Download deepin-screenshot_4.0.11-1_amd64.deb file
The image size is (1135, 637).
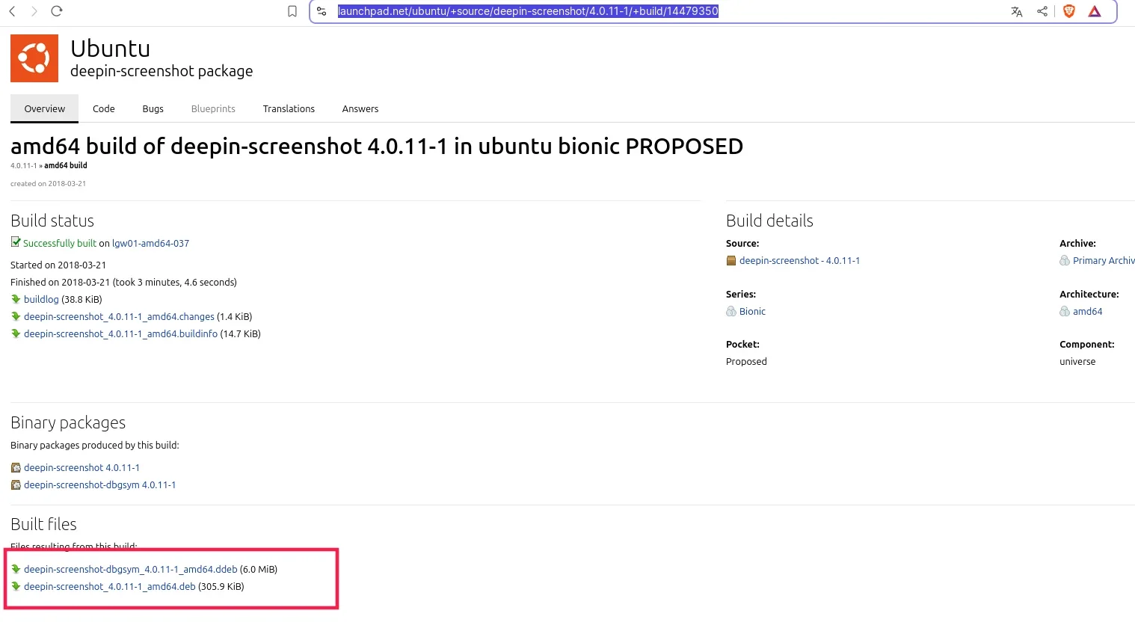tap(109, 587)
